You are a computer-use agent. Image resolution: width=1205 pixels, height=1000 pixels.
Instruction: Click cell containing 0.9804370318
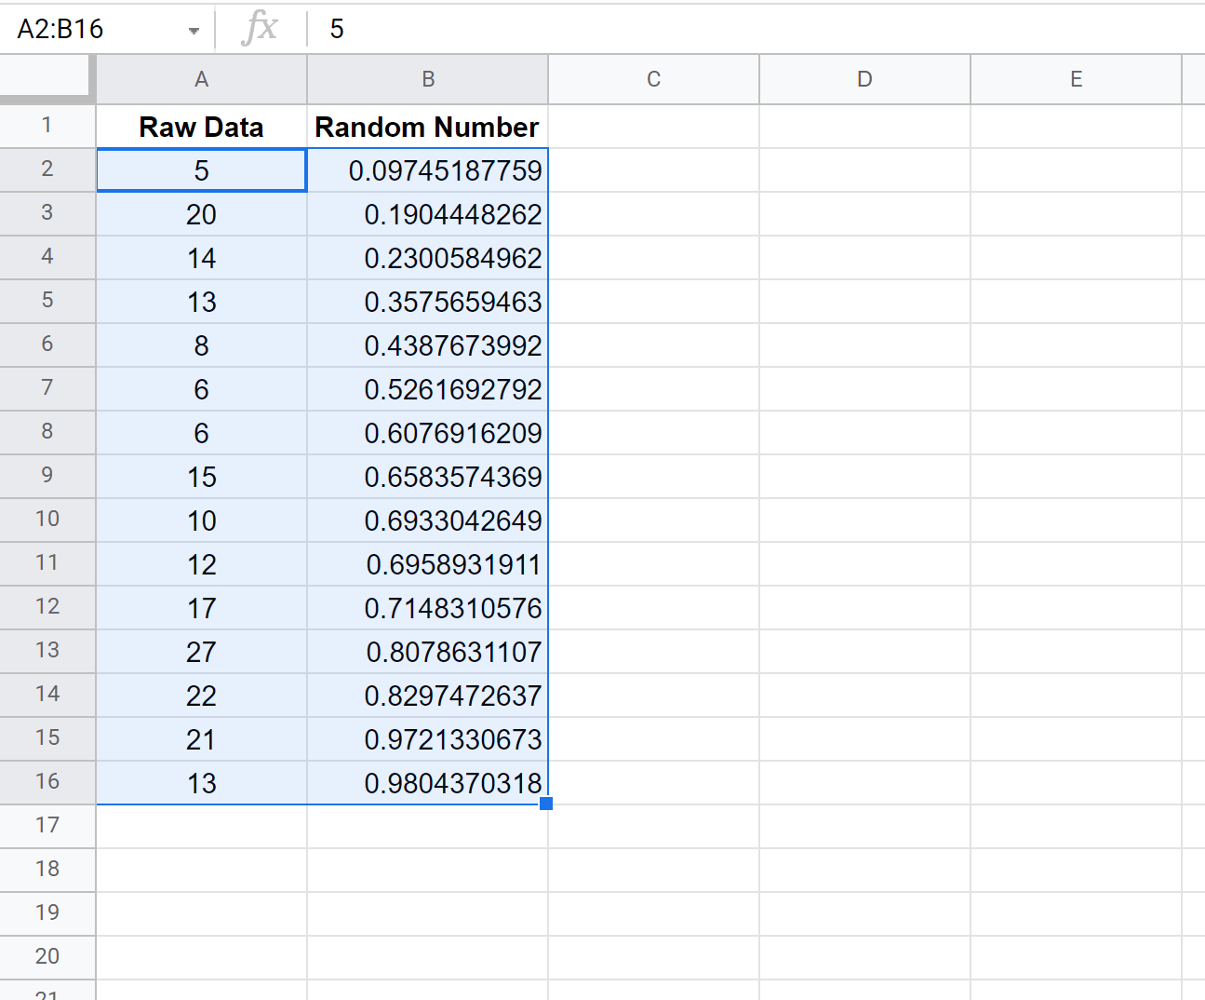tap(427, 783)
